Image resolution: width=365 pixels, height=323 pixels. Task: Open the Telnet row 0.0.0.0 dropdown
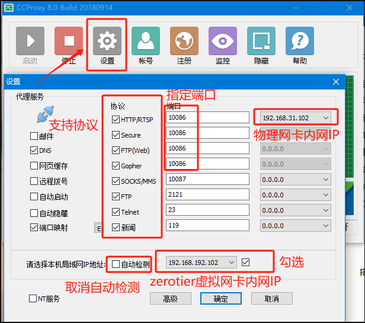[x=296, y=210]
